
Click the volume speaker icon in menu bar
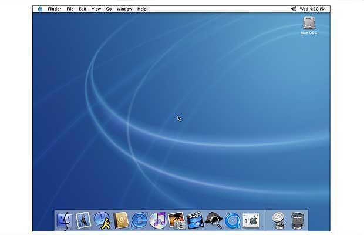click(294, 9)
